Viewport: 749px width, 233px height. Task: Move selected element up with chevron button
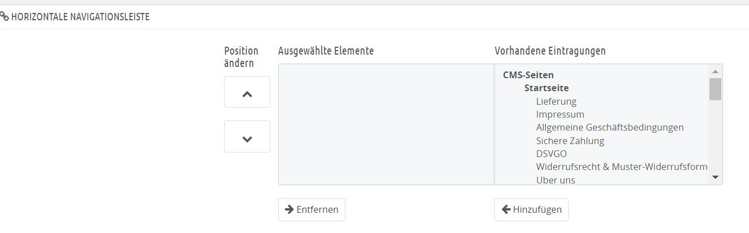247,92
